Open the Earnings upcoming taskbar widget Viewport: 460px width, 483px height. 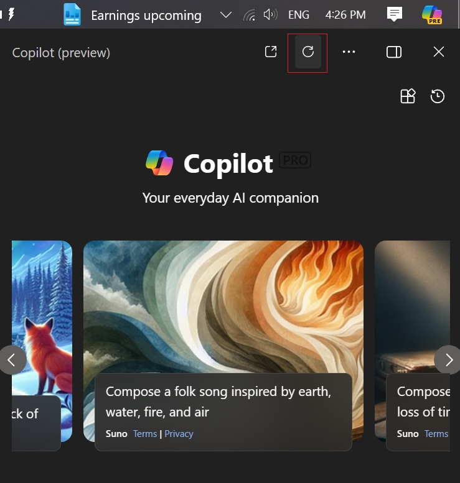(x=133, y=15)
